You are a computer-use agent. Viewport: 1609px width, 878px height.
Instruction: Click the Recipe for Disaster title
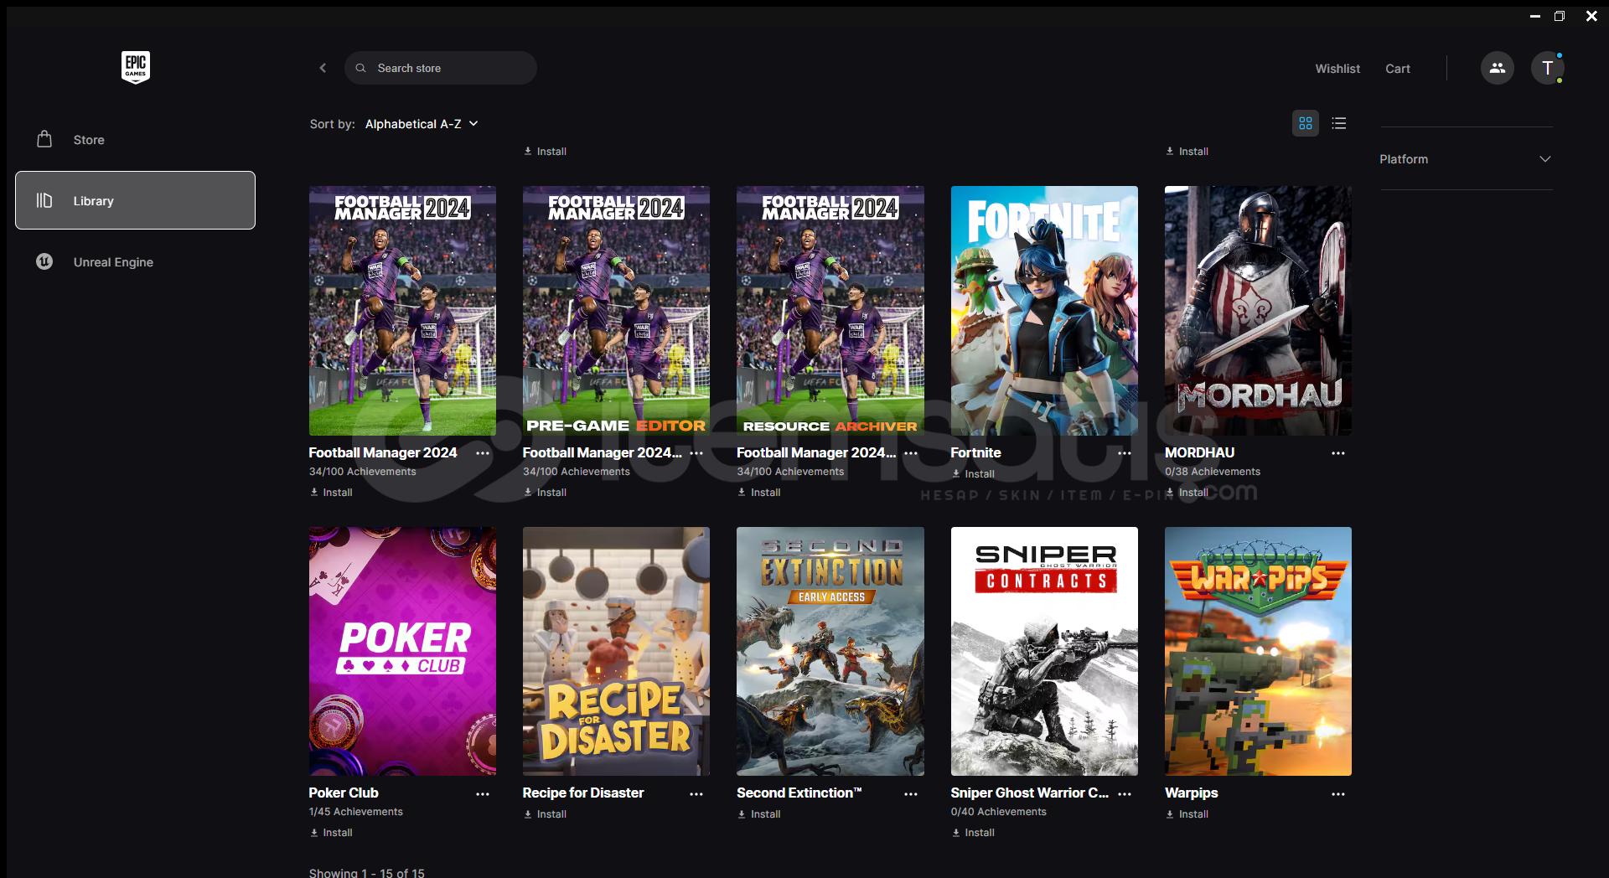[x=582, y=793]
